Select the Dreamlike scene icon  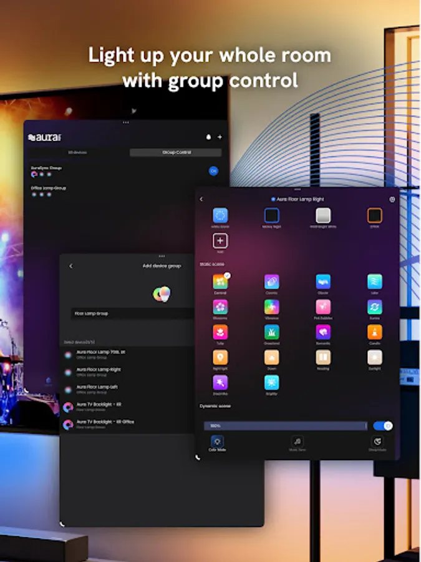(x=220, y=382)
